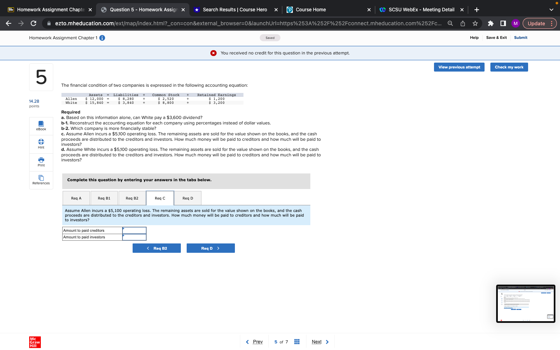
Task: Go to Prev question
Action: [x=254, y=342]
